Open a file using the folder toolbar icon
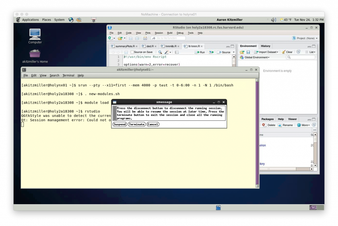This screenshot has height=226, width=338. click(120, 38)
